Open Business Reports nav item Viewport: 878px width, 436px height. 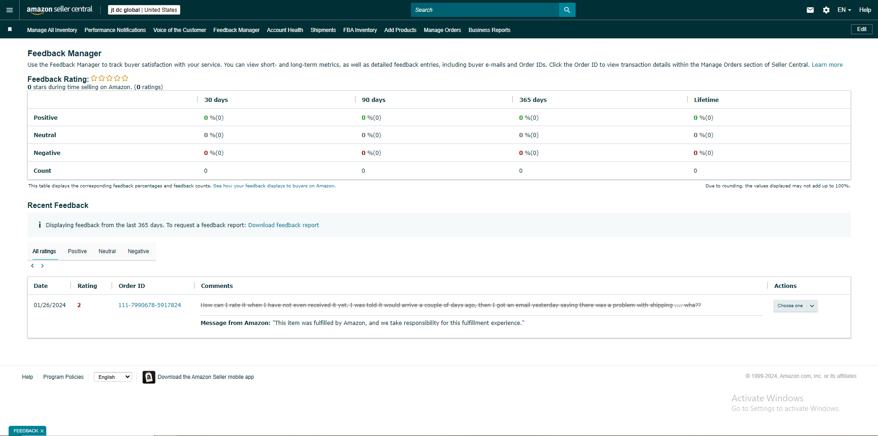(490, 30)
